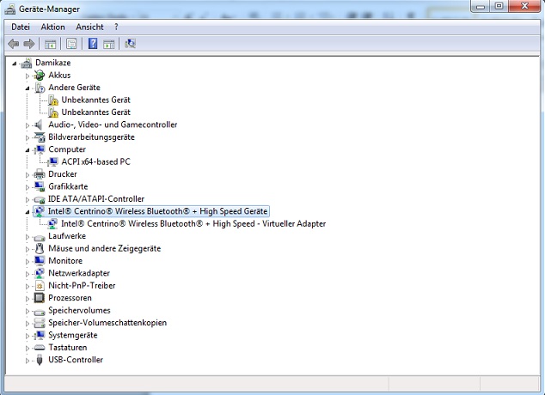Open the Properties toolbar icon
545x395 pixels.
point(71,44)
